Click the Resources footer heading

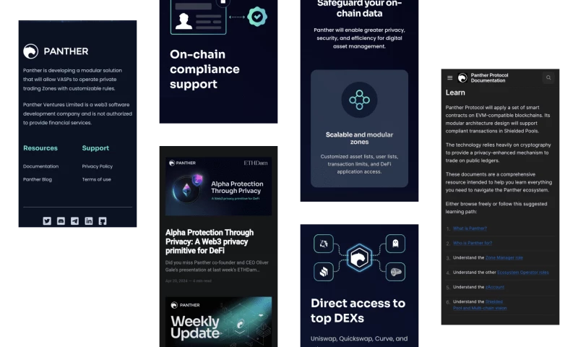40,148
